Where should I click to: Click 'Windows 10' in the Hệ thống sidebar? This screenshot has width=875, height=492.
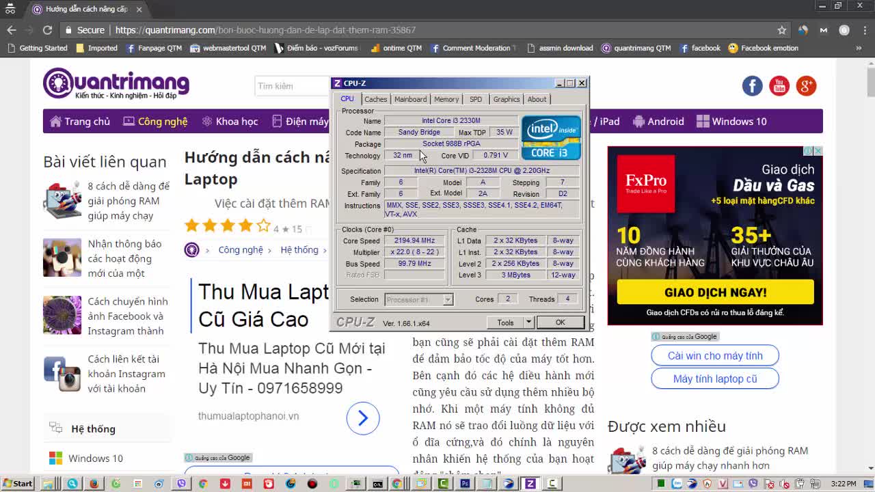pos(96,459)
